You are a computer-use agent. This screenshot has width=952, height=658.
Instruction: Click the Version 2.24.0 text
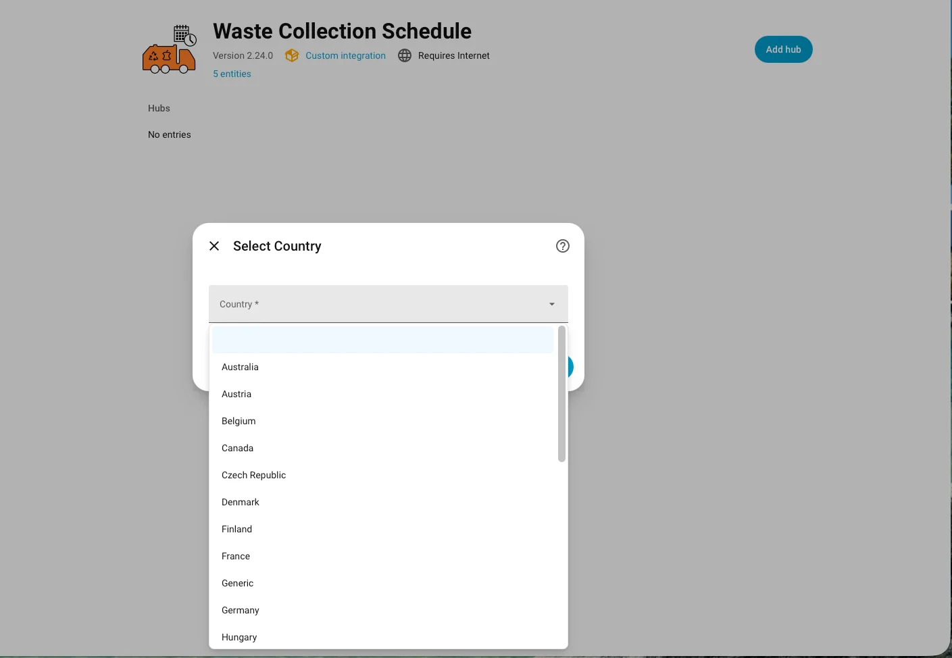[x=243, y=55]
